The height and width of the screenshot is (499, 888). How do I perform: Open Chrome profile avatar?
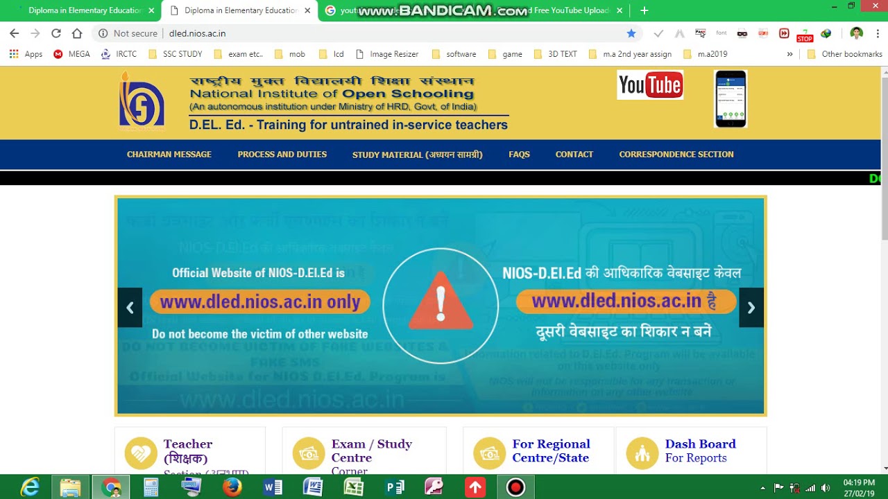[856, 33]
